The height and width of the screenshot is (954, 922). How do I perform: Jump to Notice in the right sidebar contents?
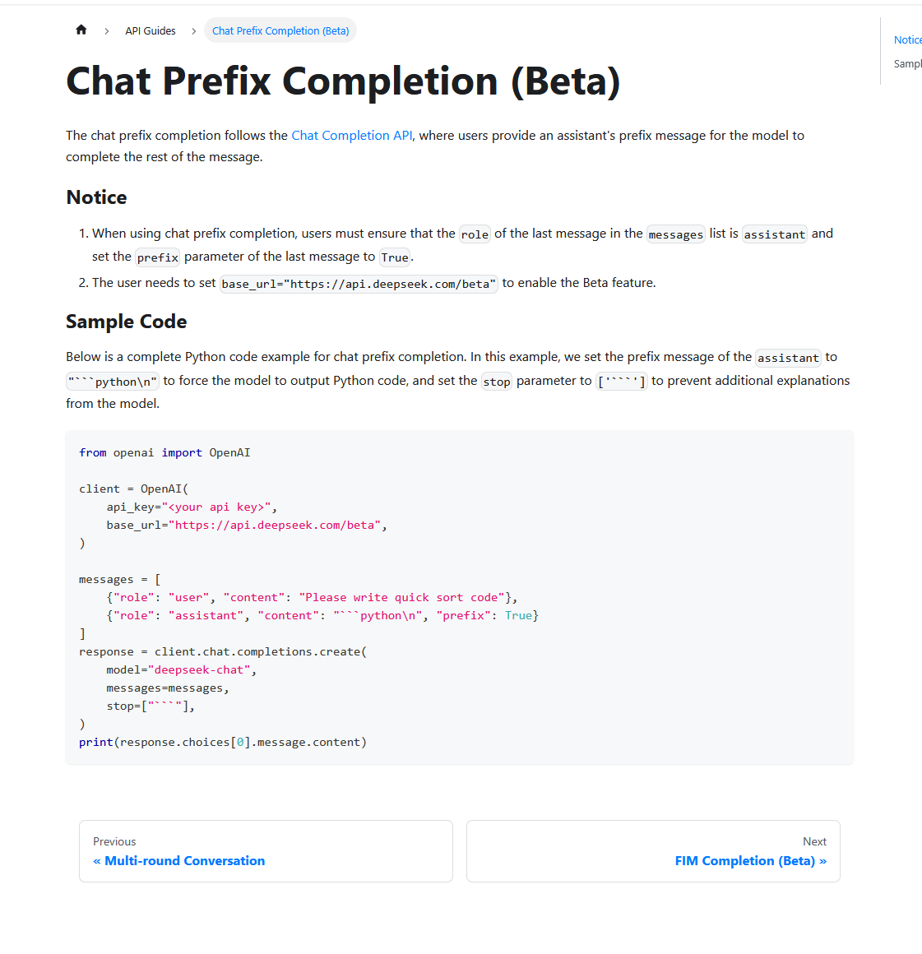point(907,40)
